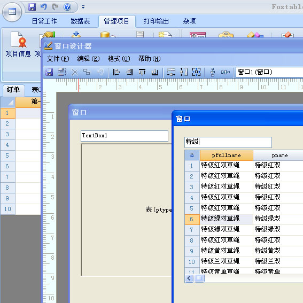Click the lock icon grid corner cell
303x303 pixels.
point(192,156)
